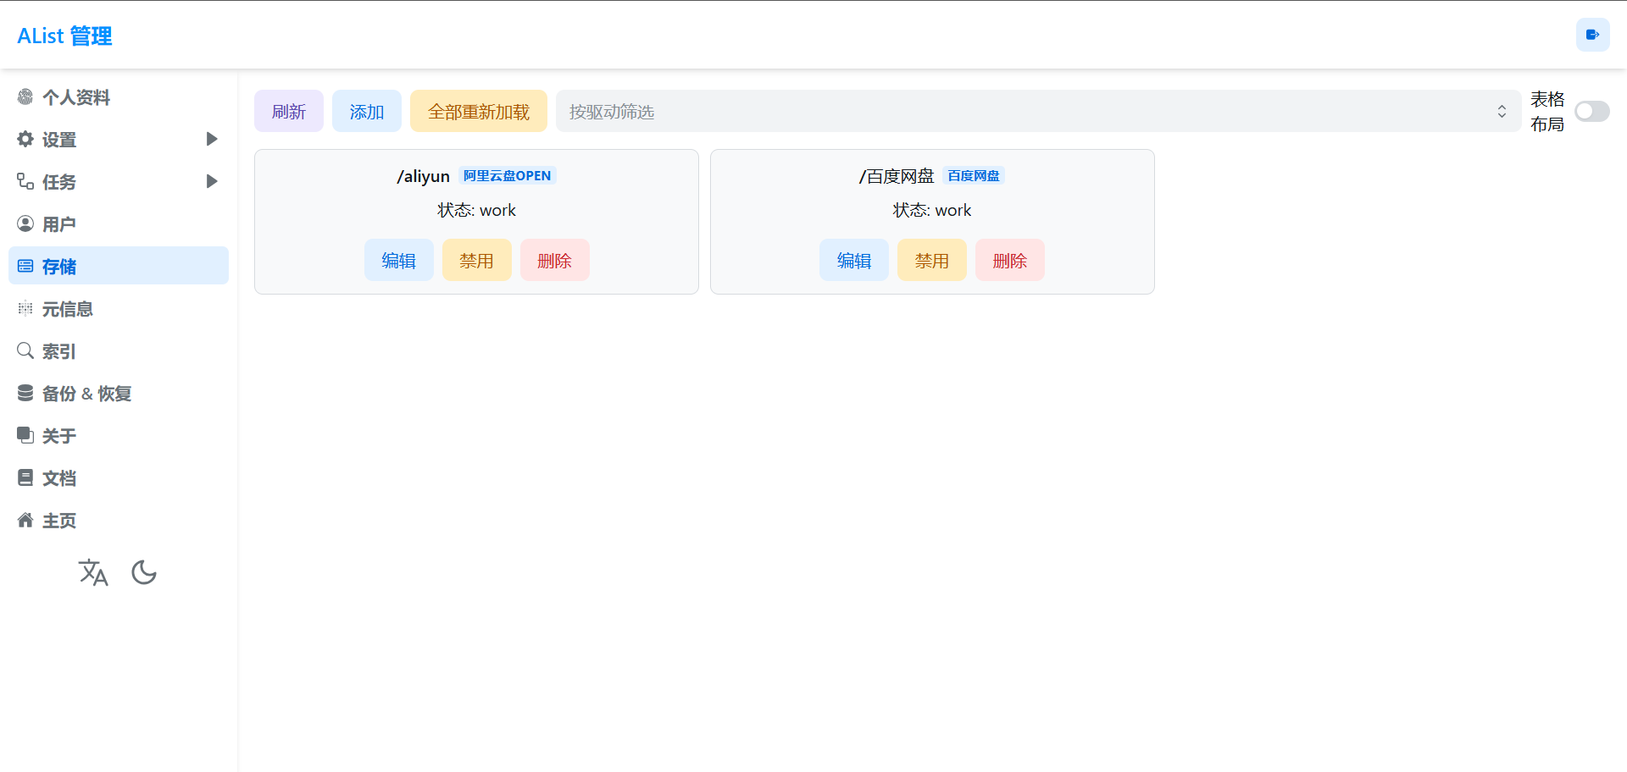Click the 任务 tasks icon
Viewport: 1627px width, 772px height.
tap(25, 182)
